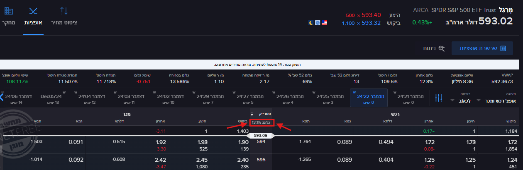Click the options volume change 108.117%
The height and width of the screenshot is (170, 523).
pyautogui.click(x=17, y=81)
